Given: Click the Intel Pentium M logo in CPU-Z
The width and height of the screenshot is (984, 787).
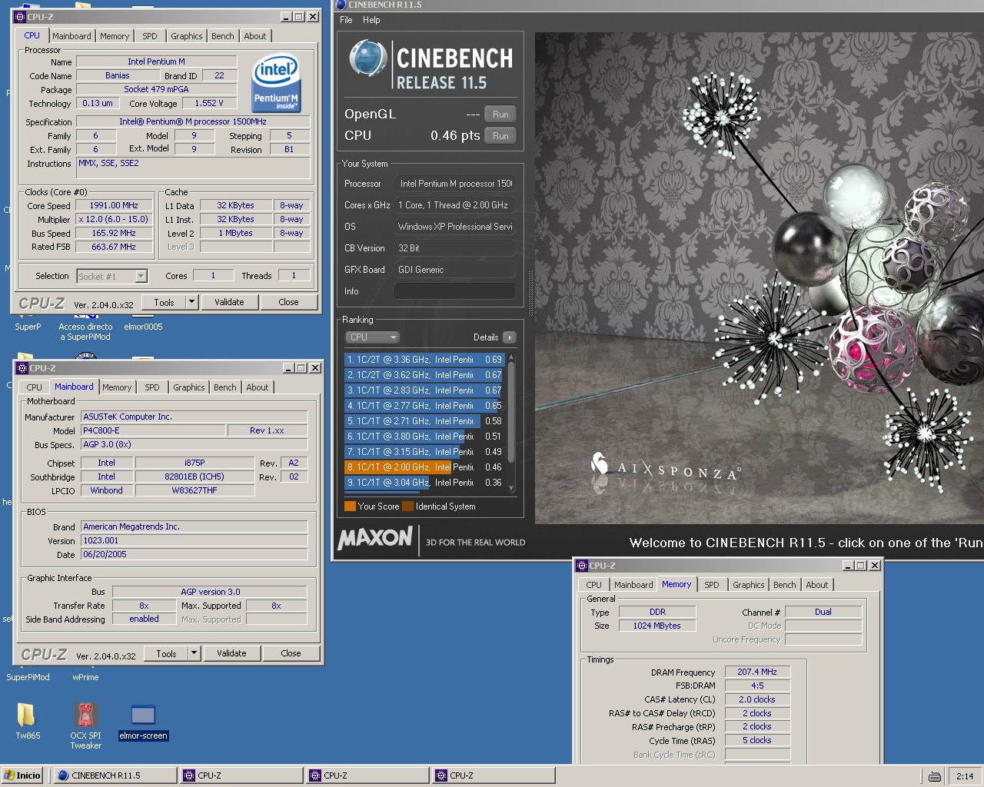Looking at the screenshot, I should click(277, 83).
